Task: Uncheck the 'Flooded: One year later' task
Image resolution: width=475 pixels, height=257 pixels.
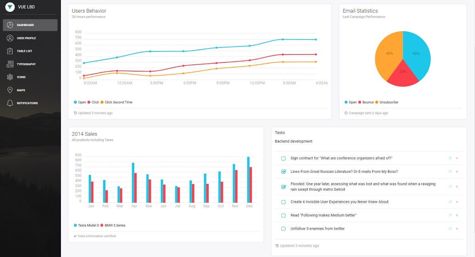Action: [x=283, y=187]
